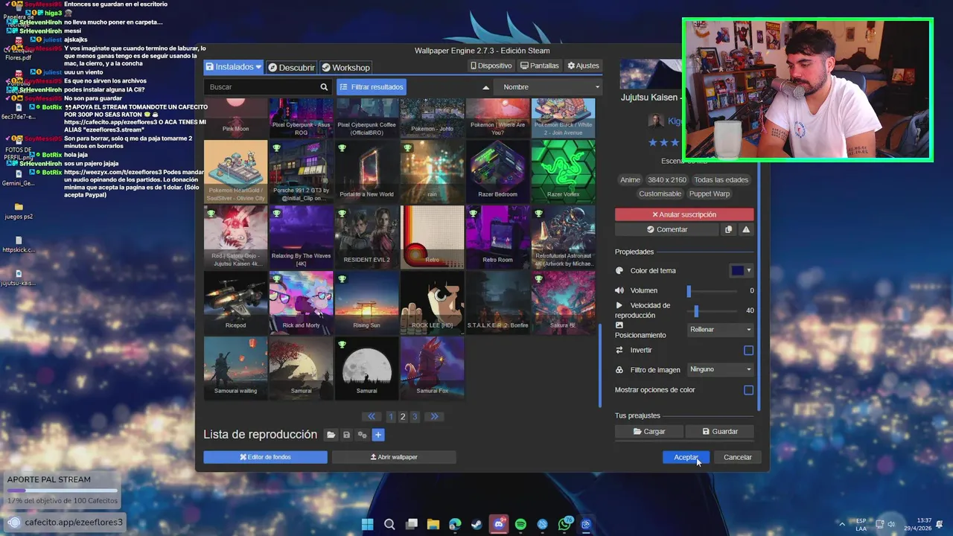This screenshot has width=953, height=536.
Task: Open Discord from the taskbar
Action: (499, 524)
